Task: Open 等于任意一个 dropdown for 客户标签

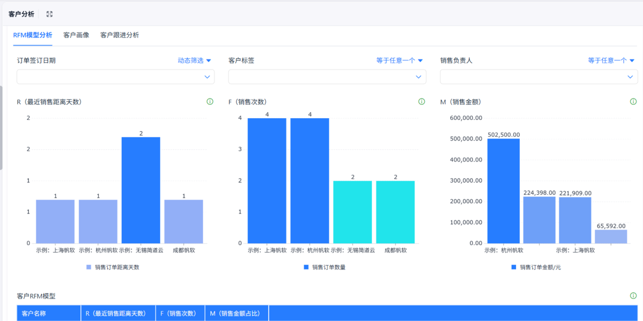Action: click(x=400, y=60)
